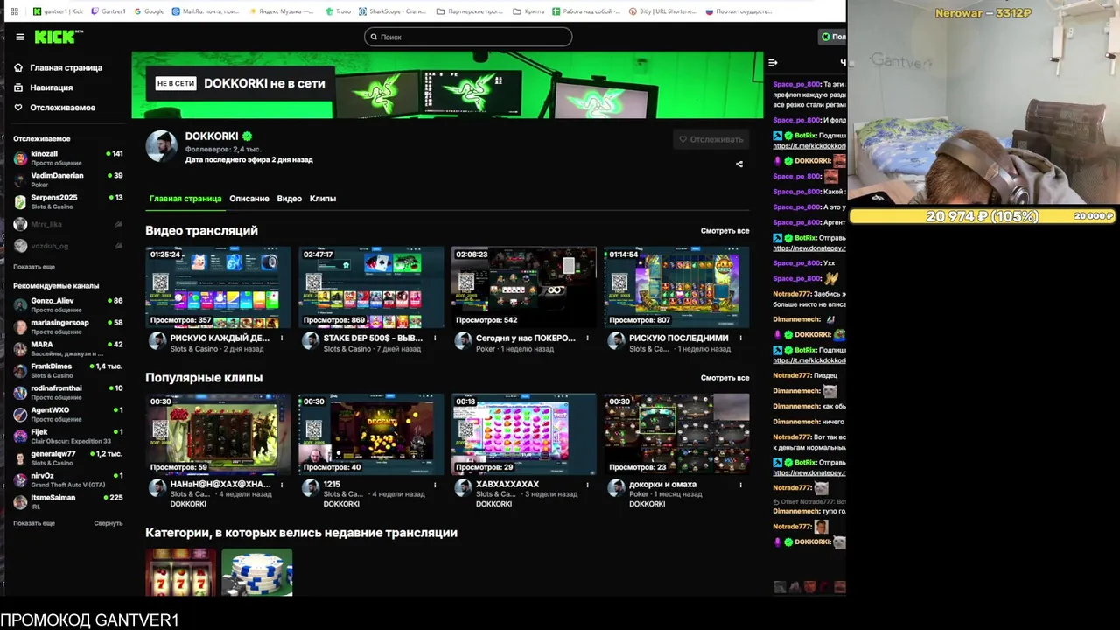Screen dimensions: 1120x630
Task: Open Отслеживаемое in sidebar
Action: [54, 108]
